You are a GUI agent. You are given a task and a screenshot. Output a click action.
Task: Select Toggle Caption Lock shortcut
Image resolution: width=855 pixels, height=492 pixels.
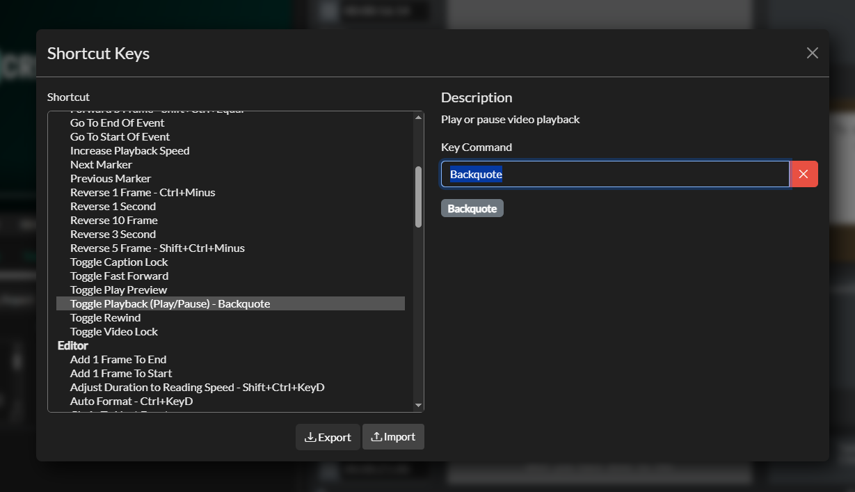tap(230, 262)
